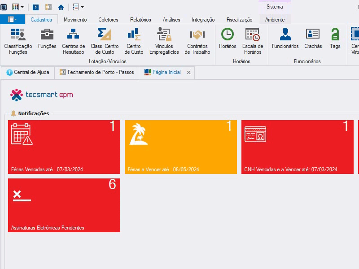Open Classificação Funções in the ribbon
Viewport: 359px width, 269px height.
tap(18, 41)
